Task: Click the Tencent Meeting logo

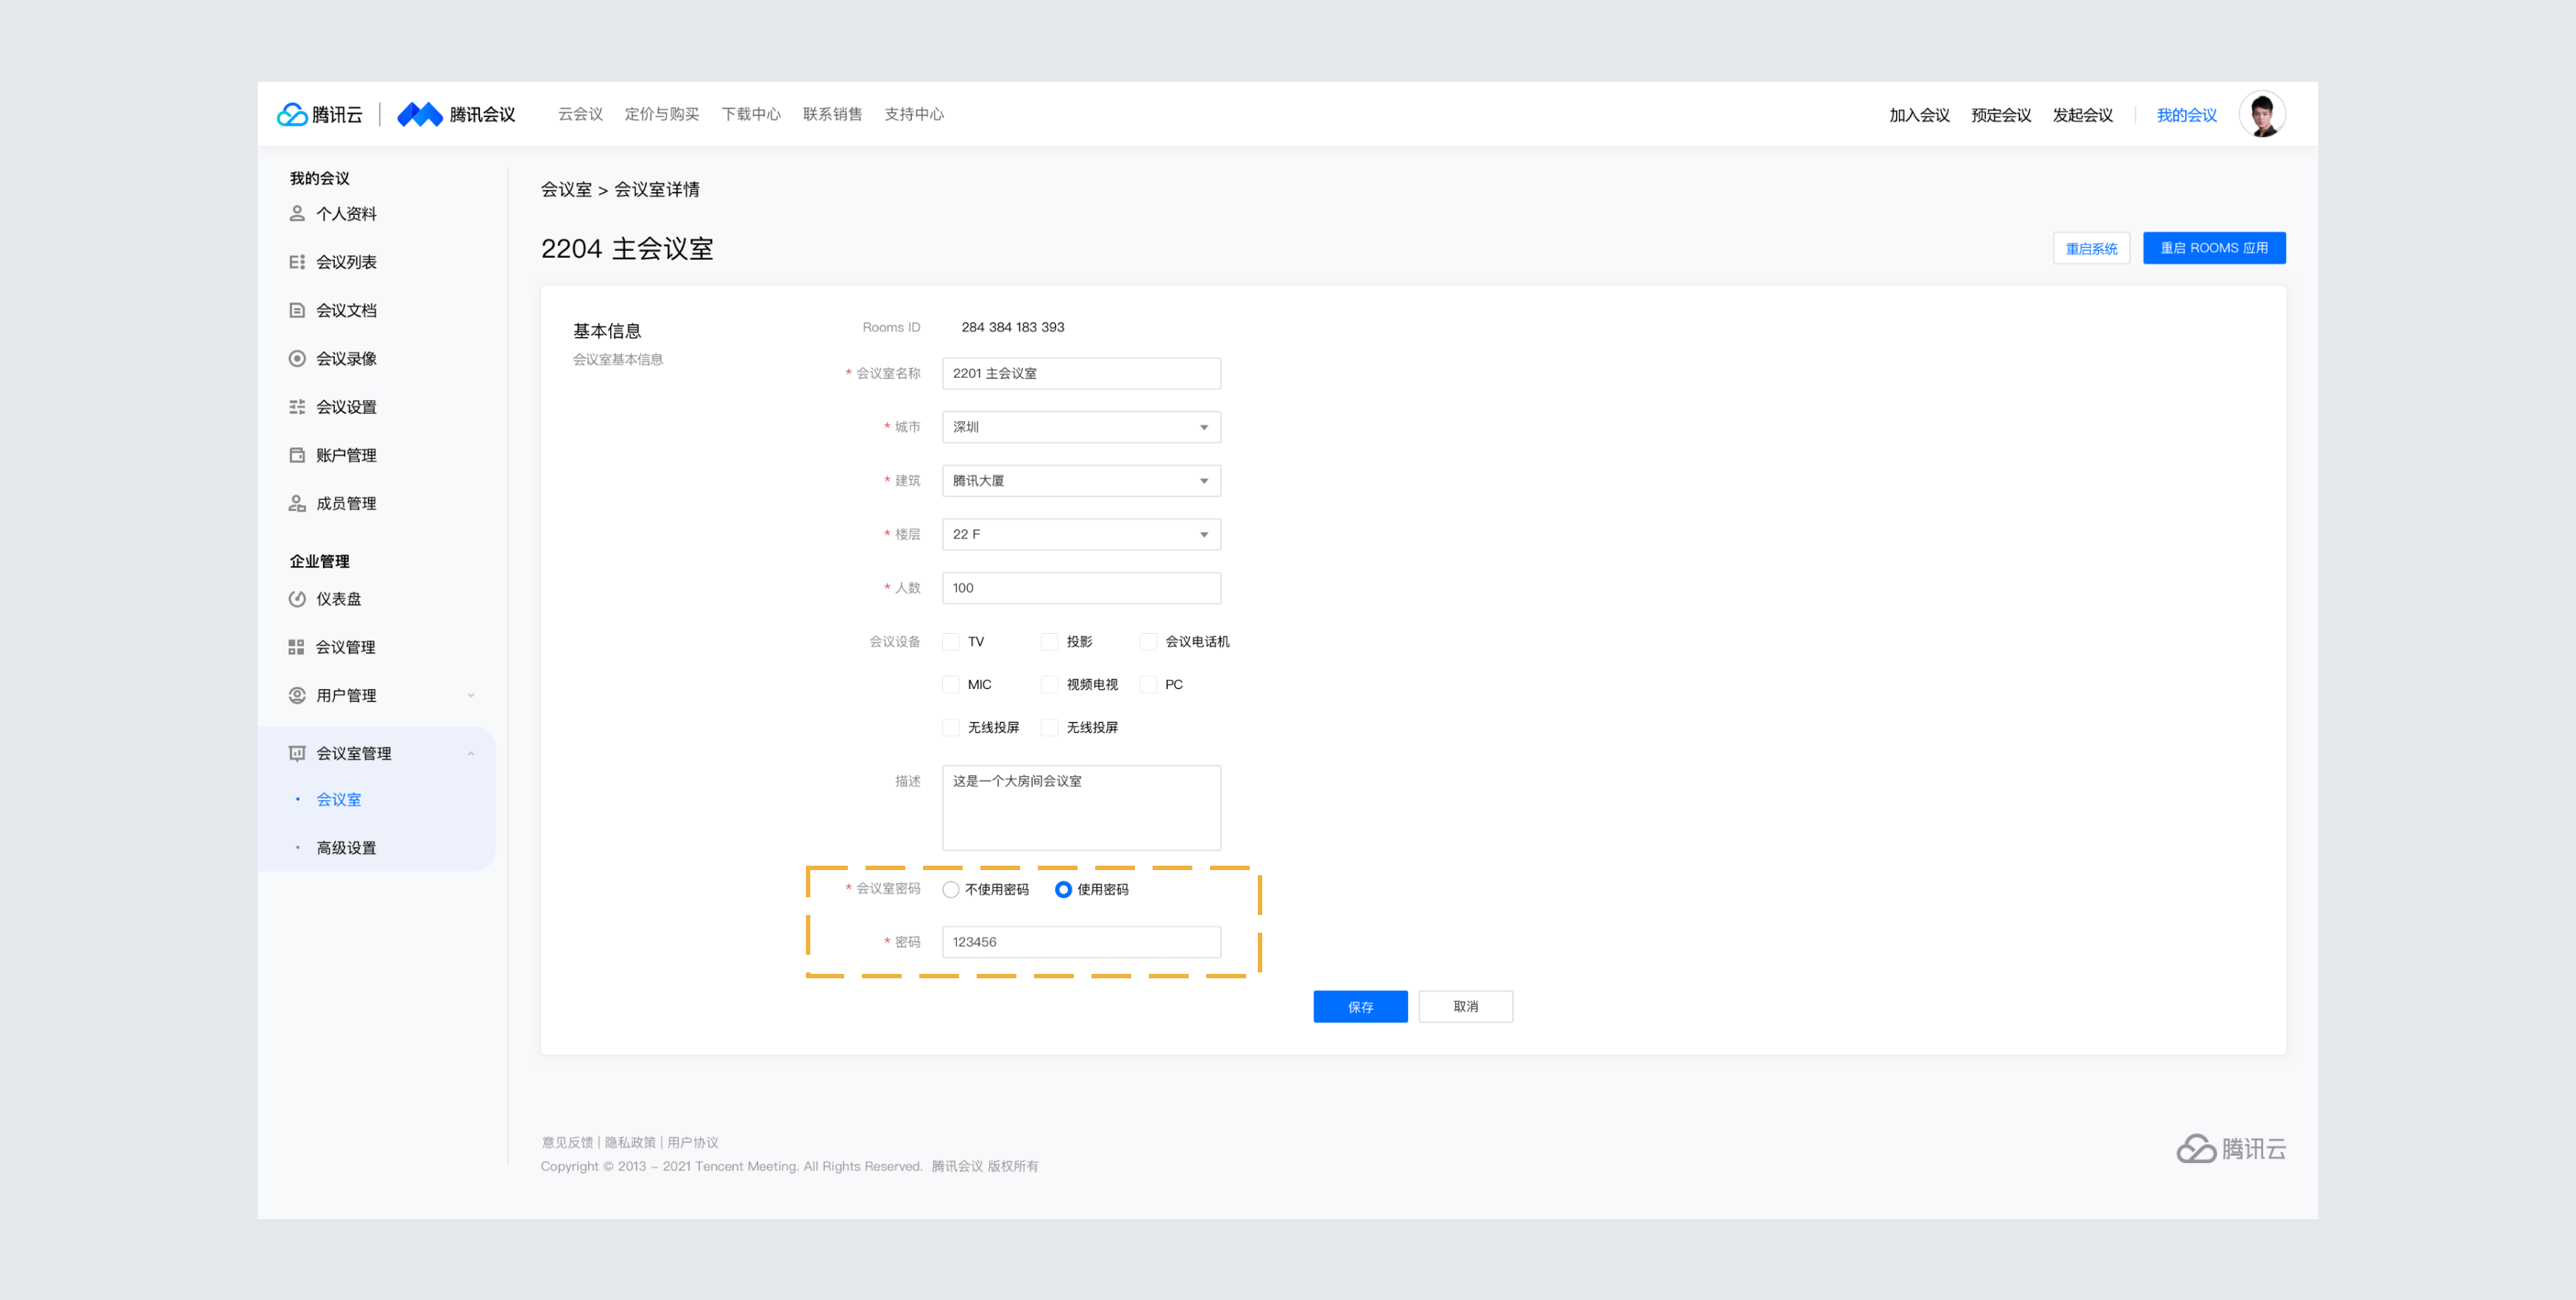Action: click(x=456, y=114)
